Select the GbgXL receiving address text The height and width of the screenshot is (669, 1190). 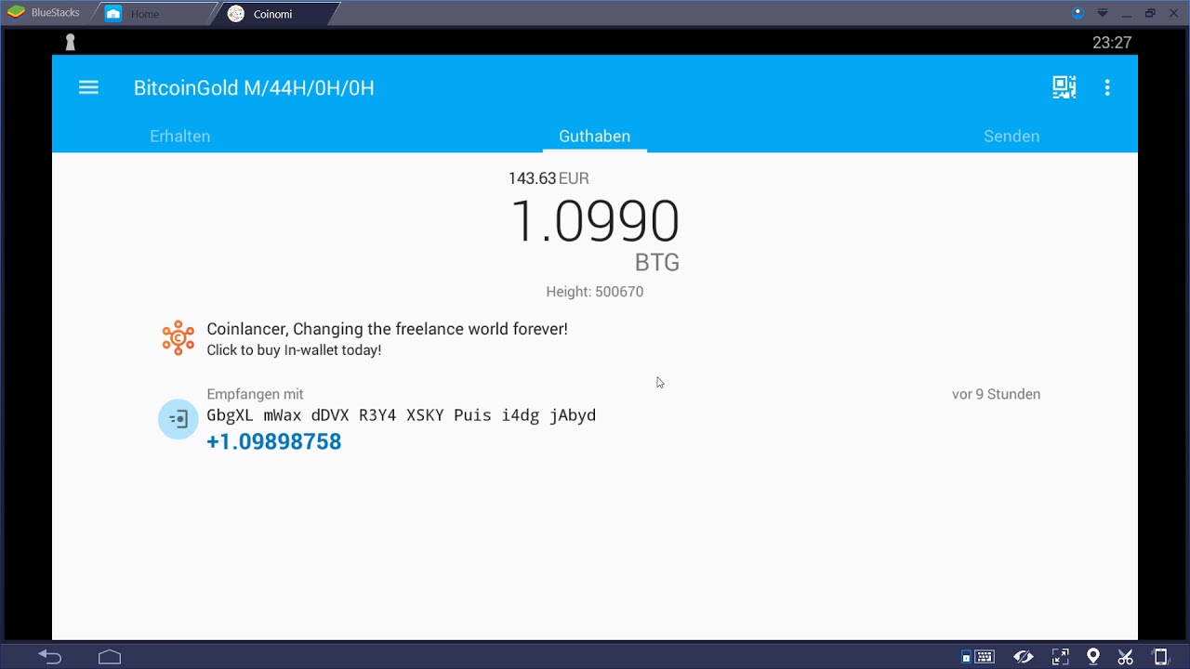click(x=401, y=415)
